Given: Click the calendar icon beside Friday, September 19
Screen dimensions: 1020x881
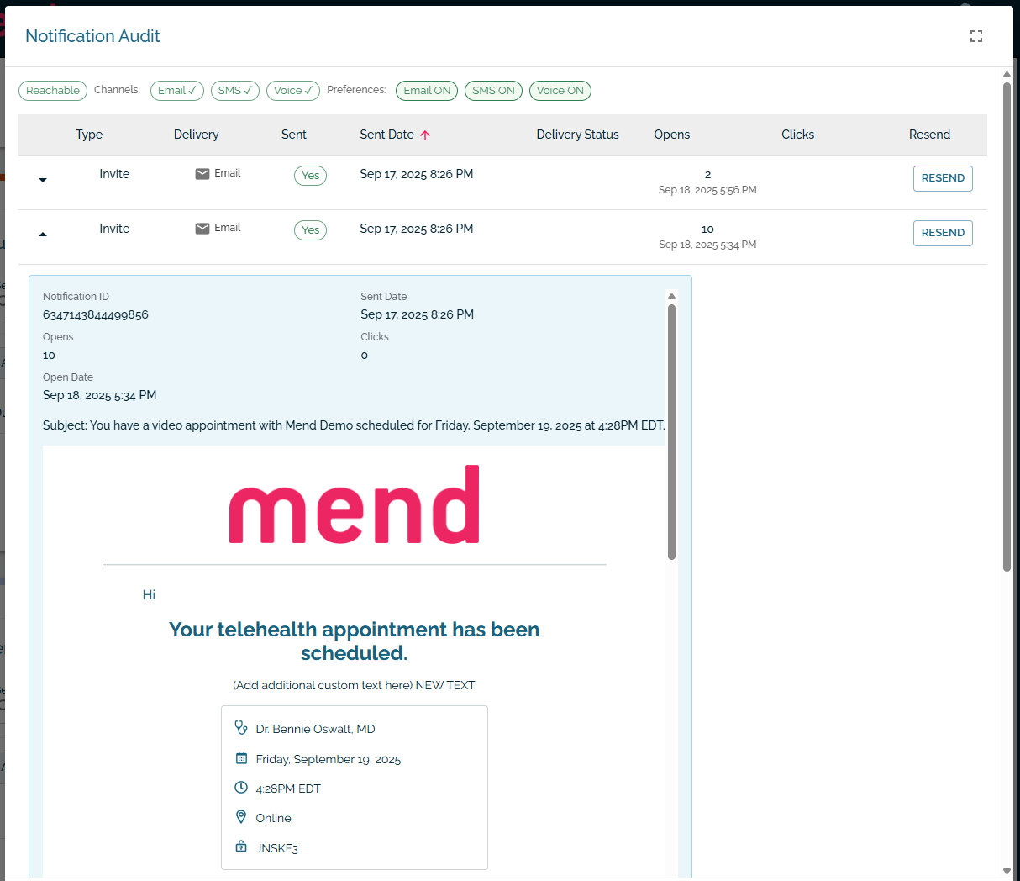Looking at the screenshot, I should (x=241, y=758).
